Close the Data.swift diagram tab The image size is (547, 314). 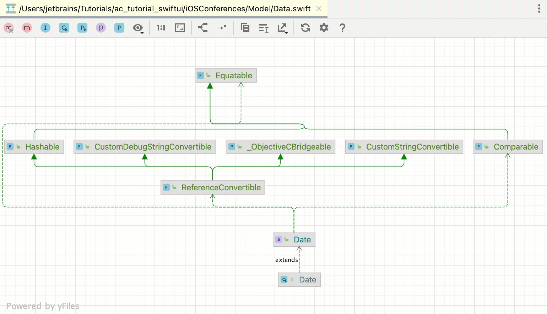[319, 9]
